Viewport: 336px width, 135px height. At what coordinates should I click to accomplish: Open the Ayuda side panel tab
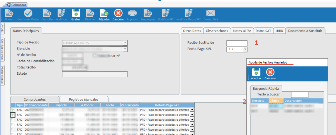[2, 28]
